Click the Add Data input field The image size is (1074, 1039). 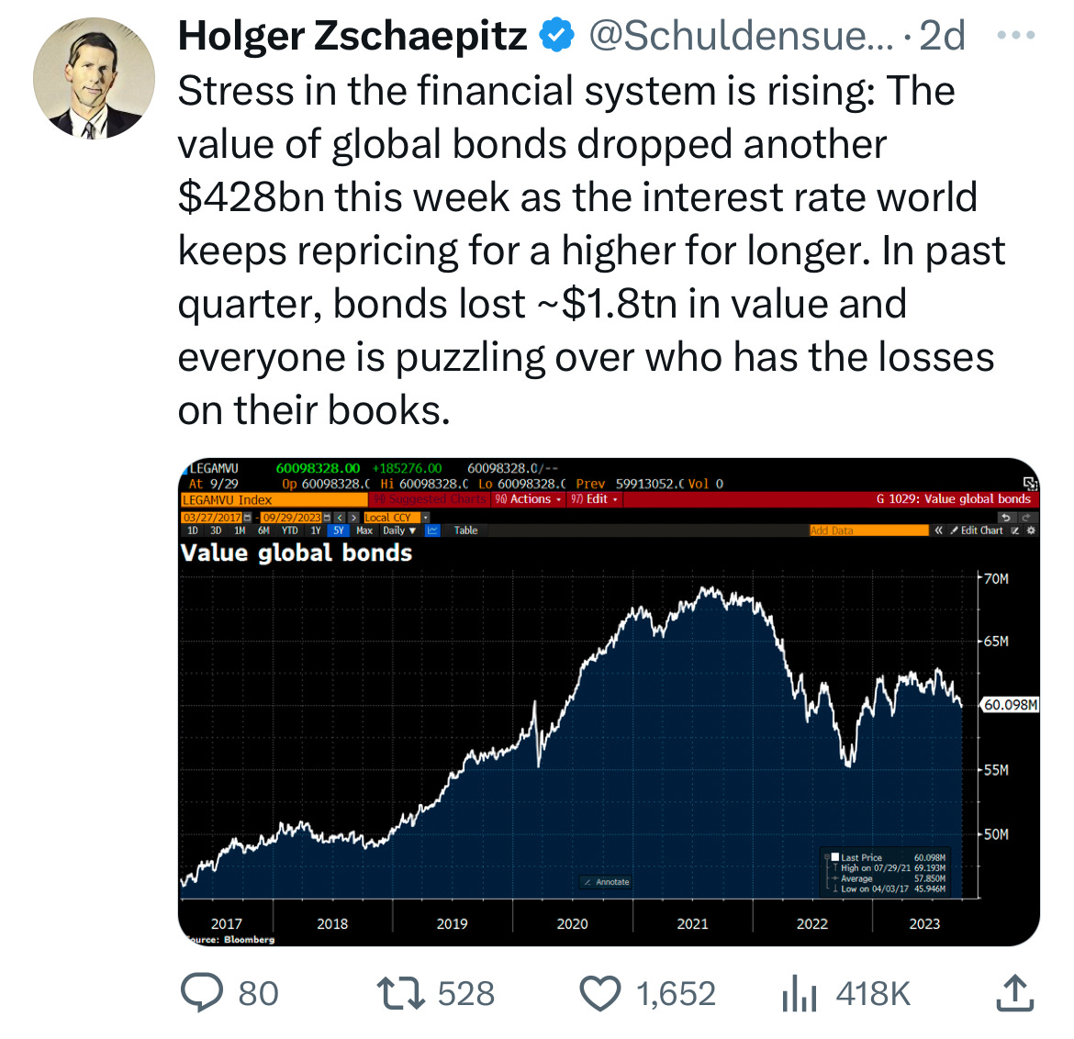(x=868, y=531)
